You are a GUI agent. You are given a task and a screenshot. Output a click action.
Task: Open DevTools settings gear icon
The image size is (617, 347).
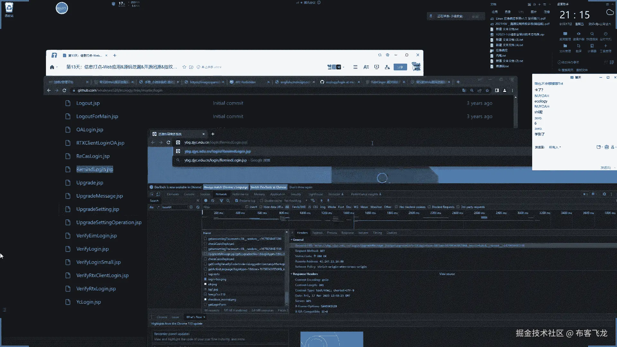(x=604, y=194)
